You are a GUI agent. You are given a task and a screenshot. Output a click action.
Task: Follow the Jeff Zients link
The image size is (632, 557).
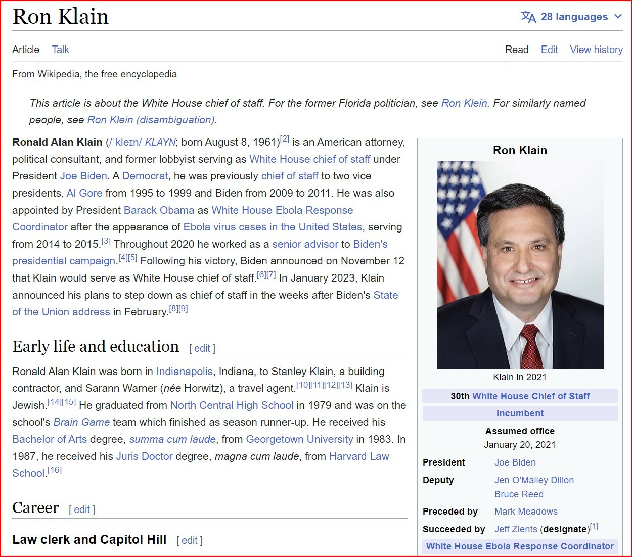point(516,529)
